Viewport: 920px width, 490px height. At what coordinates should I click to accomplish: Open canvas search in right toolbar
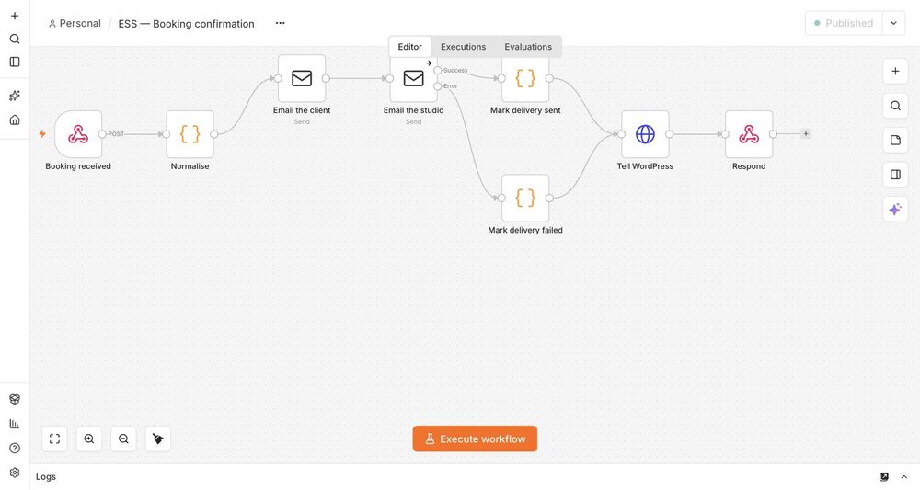[x=895, y=106]
